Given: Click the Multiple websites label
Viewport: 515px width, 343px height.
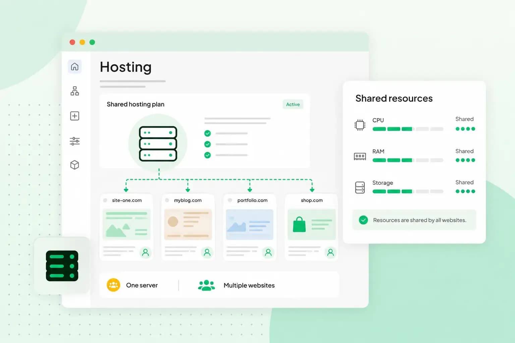Looking at the screenshot, I should point(249,285).
